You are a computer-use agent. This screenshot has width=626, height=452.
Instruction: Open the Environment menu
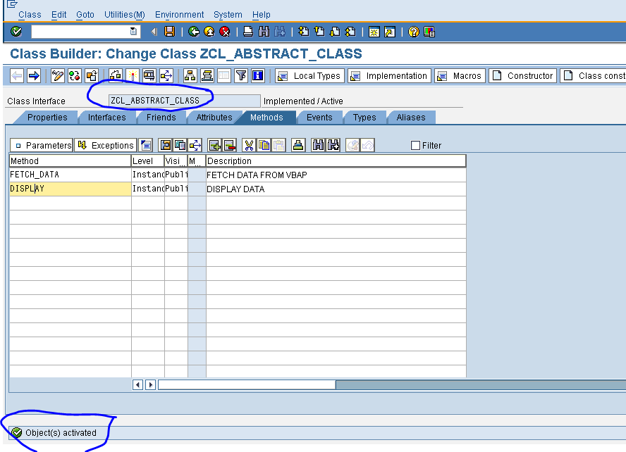(179, 15)
